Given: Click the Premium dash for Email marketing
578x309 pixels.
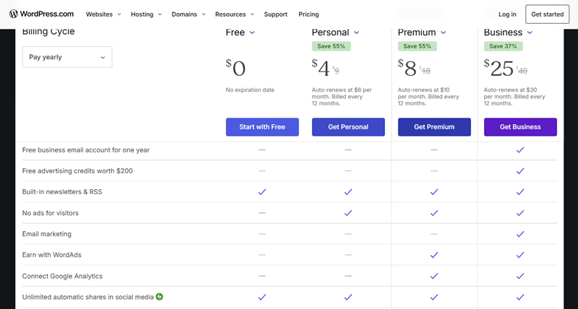Looking at the screenshot, I should 434,234.
